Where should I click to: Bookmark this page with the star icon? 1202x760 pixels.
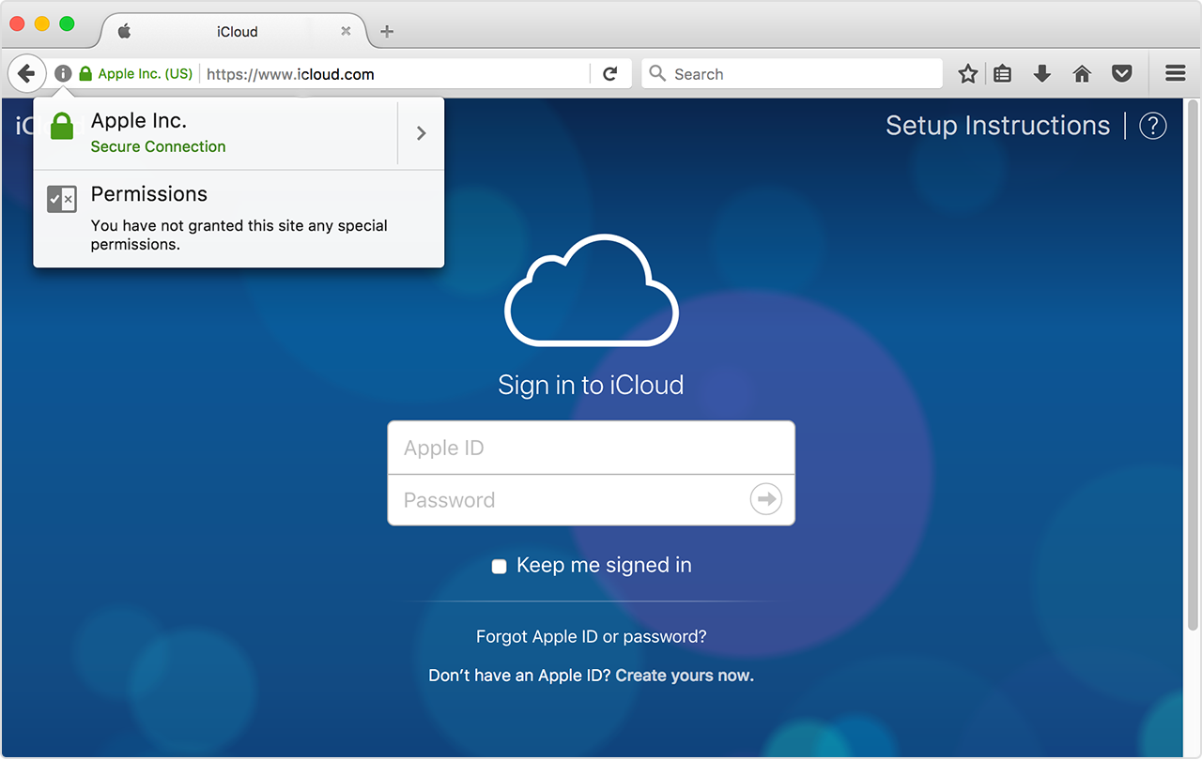pyautogui.click(x=968, y=74)
